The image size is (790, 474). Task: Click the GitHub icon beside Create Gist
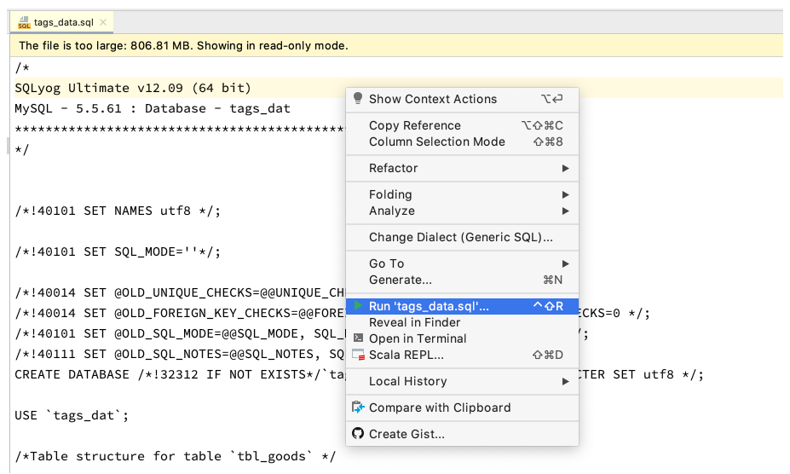pyautogui.click(x=358, y=433)
